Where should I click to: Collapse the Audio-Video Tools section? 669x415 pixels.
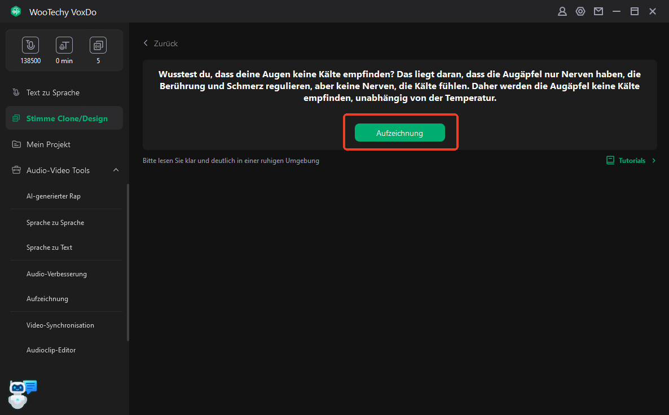pos(116,170)
